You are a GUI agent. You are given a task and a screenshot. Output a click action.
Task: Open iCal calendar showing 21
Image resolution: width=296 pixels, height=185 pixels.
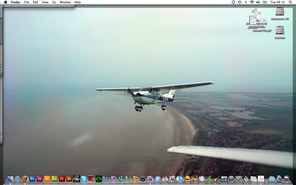tap(165, 178)
